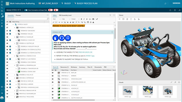
Task: Open the Resources tab in bottom panel
Action: [65, 67]
